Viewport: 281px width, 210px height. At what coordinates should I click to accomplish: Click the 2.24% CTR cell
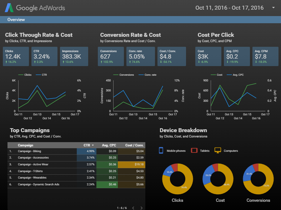click(86, 185)
